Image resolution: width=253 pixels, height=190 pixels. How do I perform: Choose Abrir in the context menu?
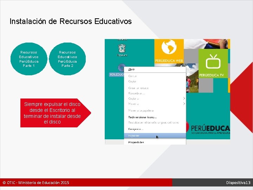[155, 69]
